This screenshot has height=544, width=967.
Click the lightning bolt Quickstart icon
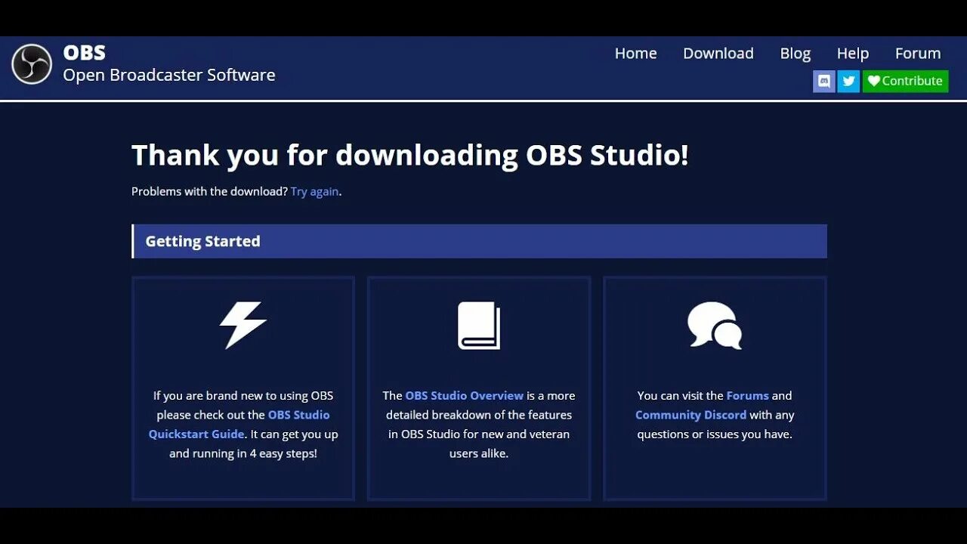243,325
